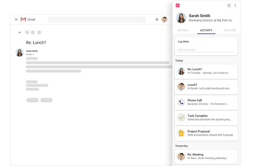This screenshot has height=166, width=253.
Task: Open the Gmail account profile avatar
Action: [164, 19]
